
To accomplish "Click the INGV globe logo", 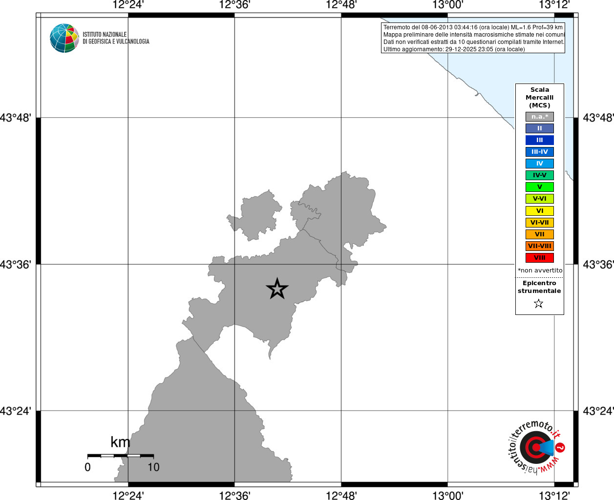I will click(64, 38).
